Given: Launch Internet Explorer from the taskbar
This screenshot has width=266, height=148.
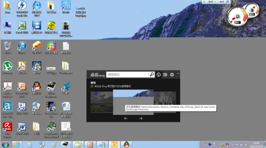Looking at the screenshot, I should [17, 144].
